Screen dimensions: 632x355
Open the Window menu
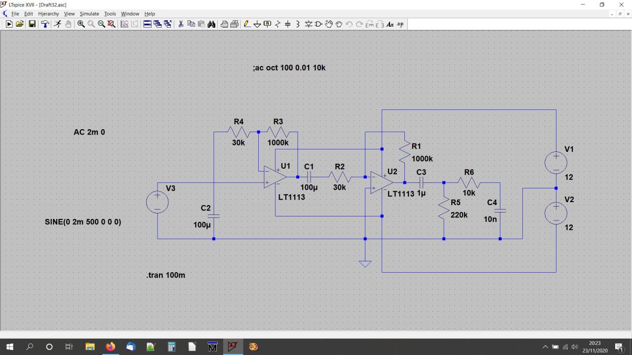tap(130, 14)
